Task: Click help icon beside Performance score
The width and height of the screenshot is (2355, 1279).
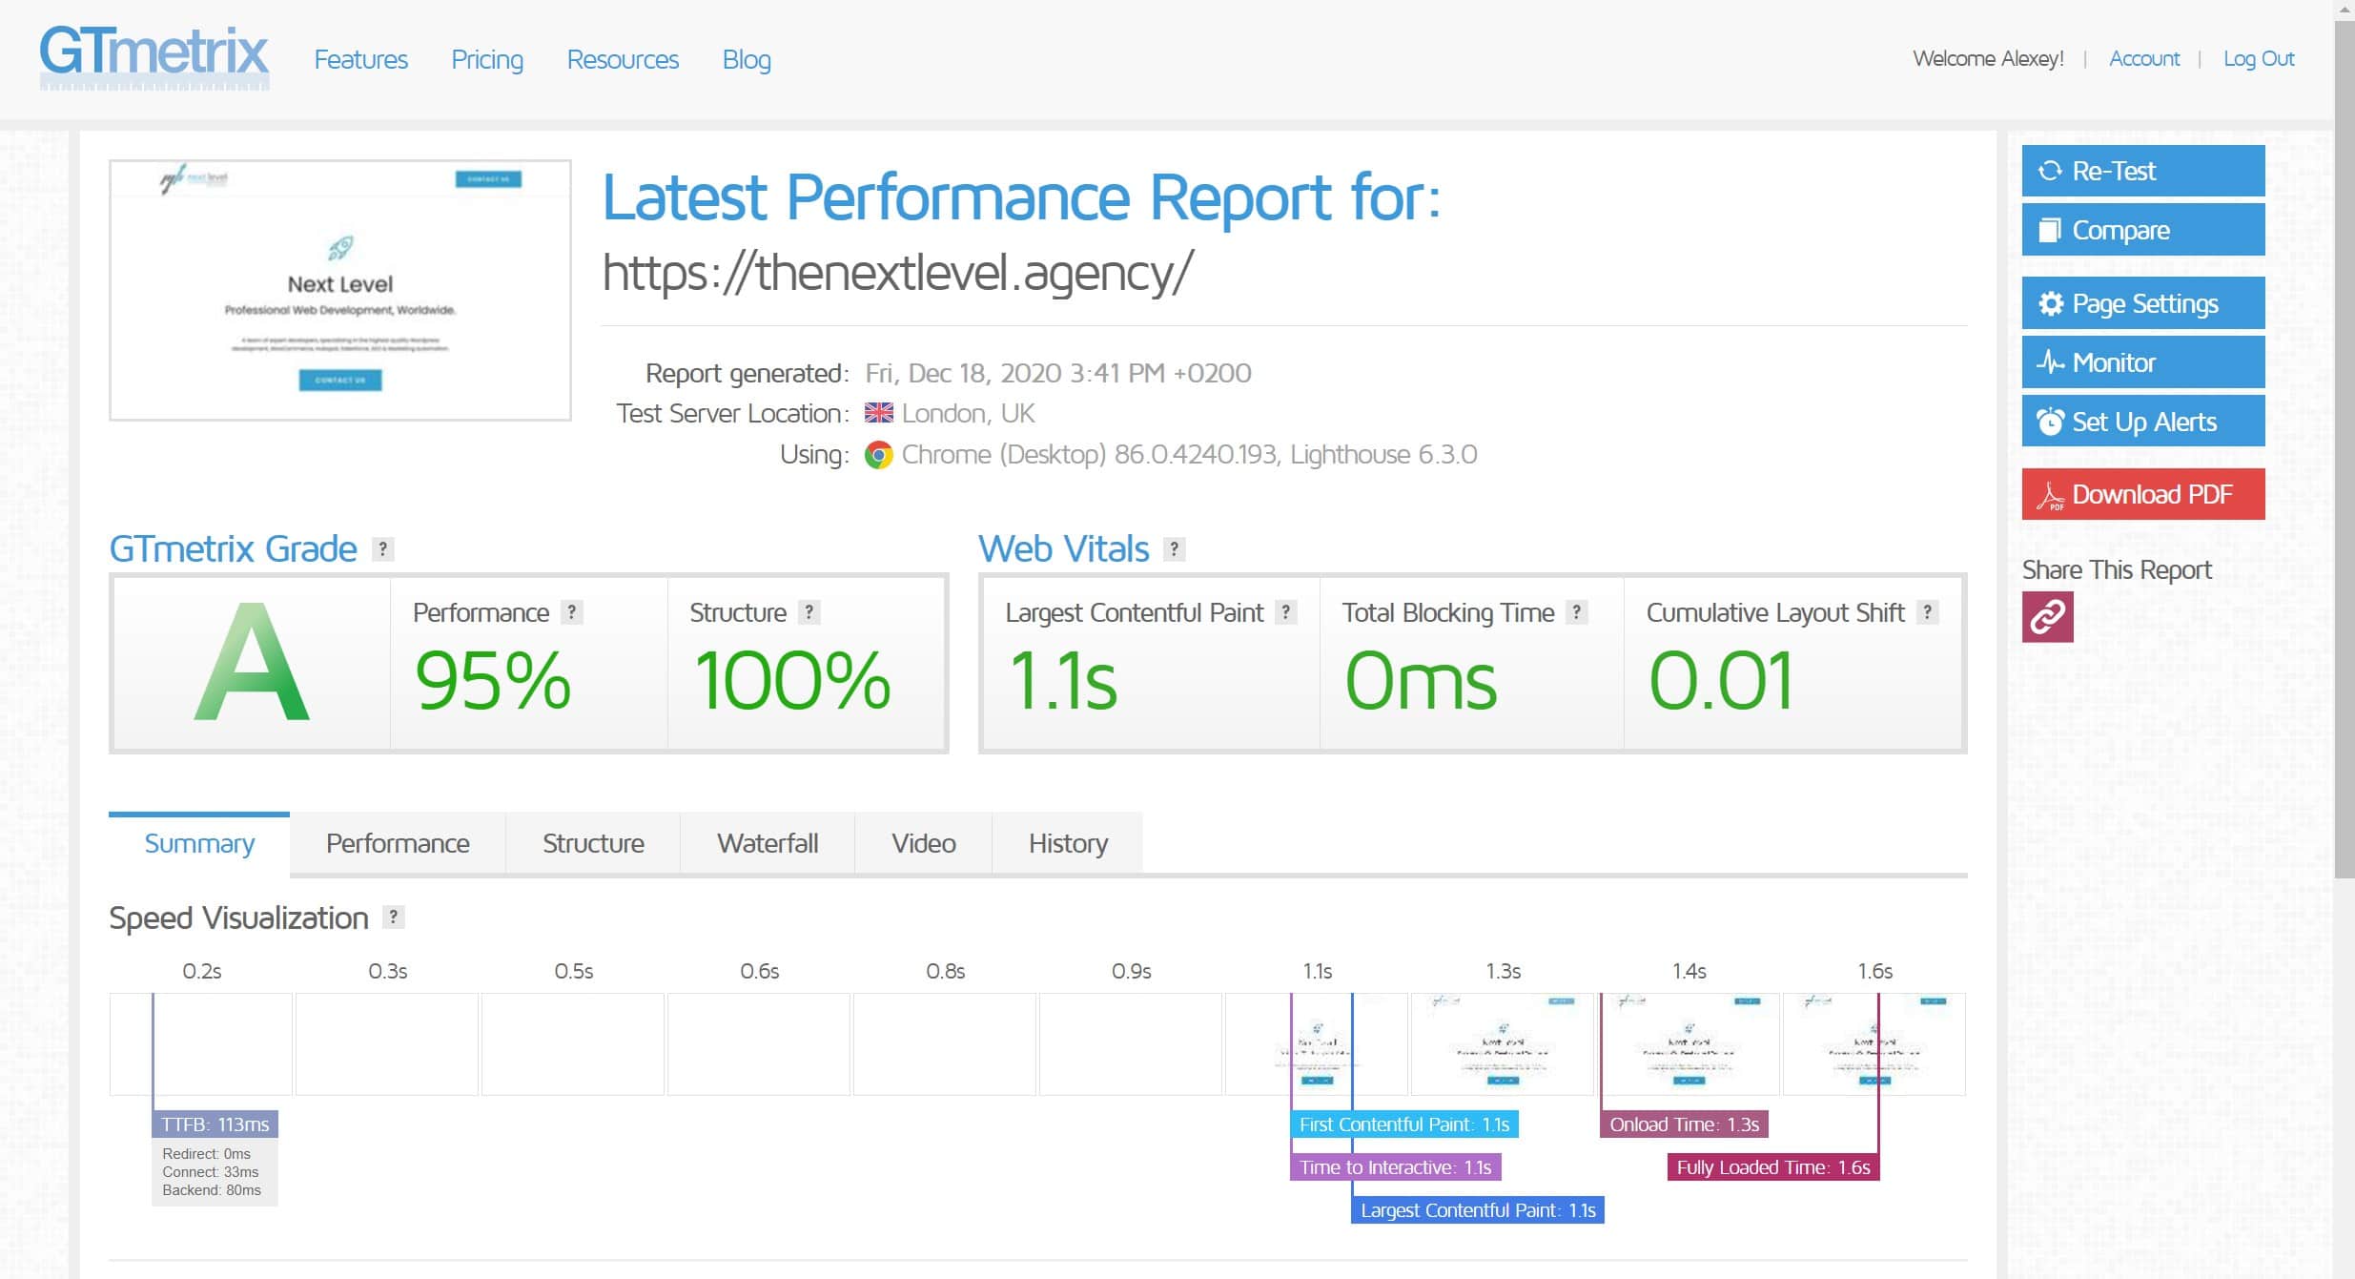Action: point(571,612)
